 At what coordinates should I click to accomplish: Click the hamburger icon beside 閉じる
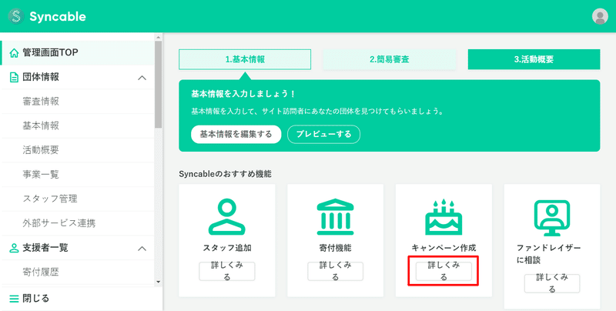click(14, 299)
